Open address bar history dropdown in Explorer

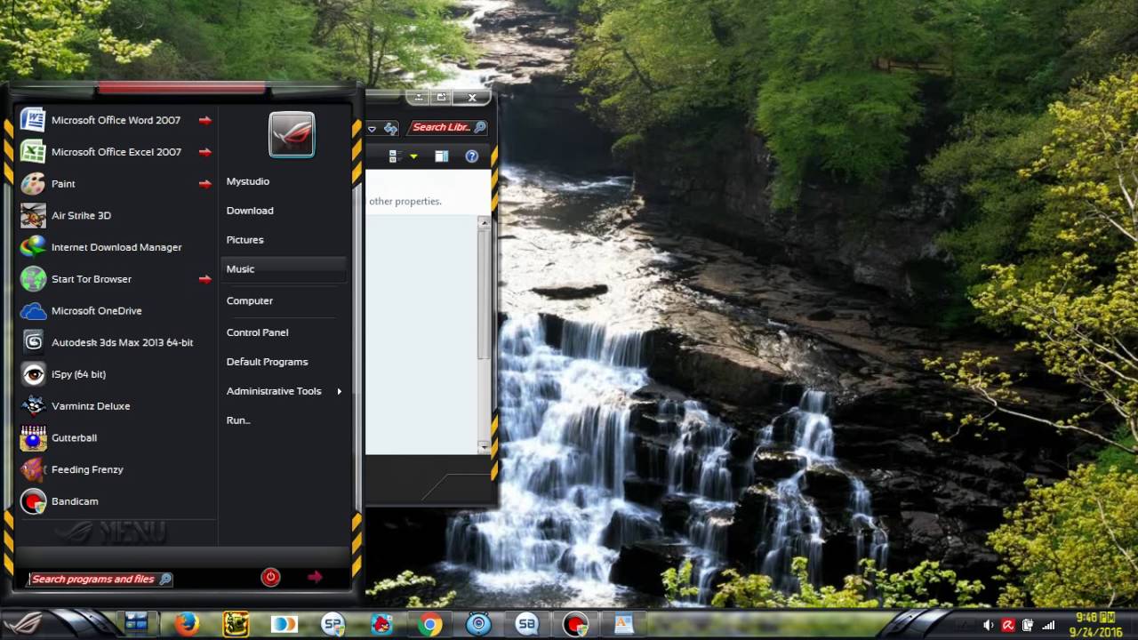coord(372,129)
